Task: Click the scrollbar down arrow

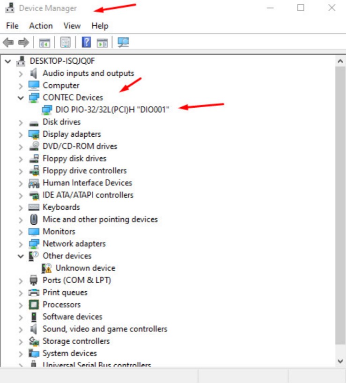Action: tap(340, 361)
